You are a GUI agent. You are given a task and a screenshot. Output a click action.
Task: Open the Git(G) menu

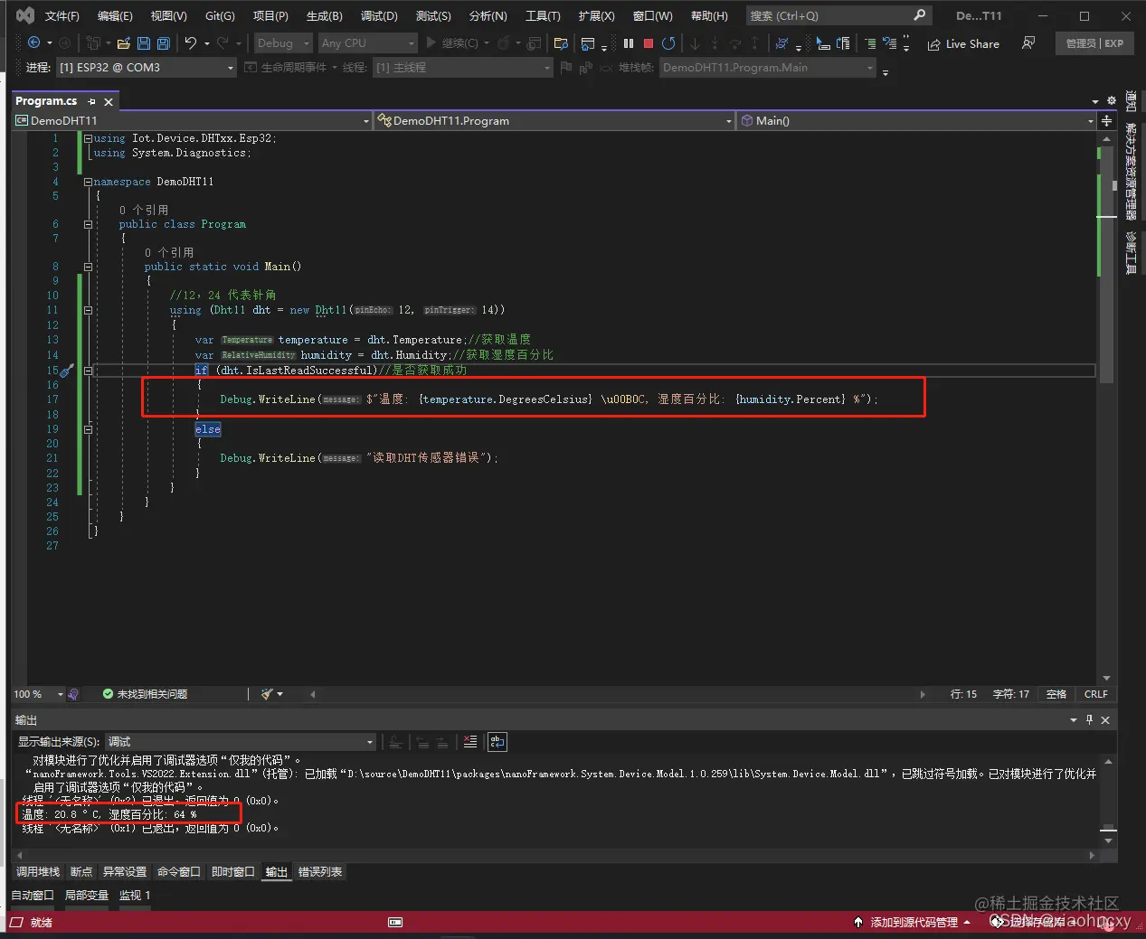220,15
